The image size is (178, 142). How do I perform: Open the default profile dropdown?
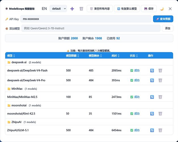(x=58, y=9)
